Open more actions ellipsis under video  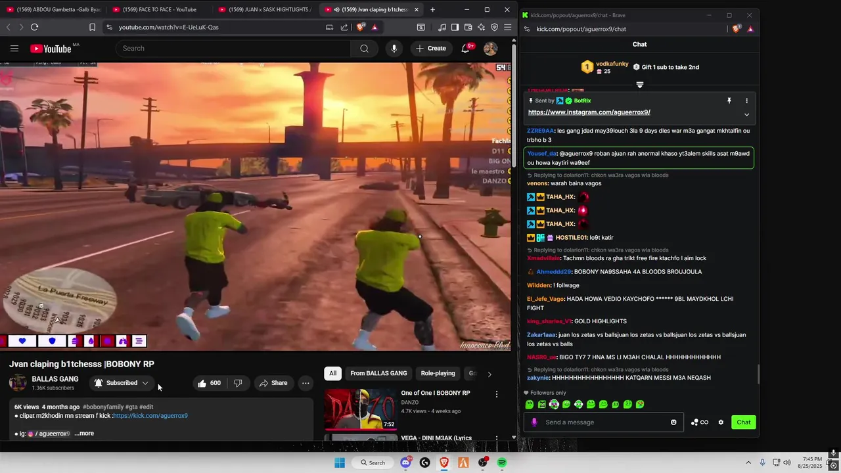(306, 383)
